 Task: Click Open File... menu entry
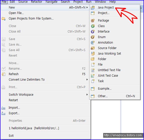tap(45, 13)
